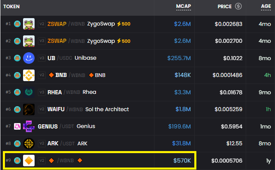Click the PancakeSwap icon in row #1
Image resolution: width=275 pixels, height=170 pixels.
(17, 24)
